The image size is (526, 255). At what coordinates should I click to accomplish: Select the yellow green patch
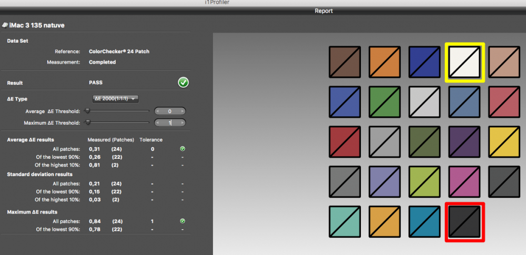tap(424, 182)
